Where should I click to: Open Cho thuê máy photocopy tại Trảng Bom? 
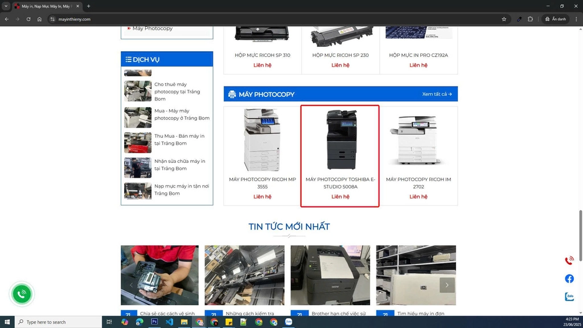coord(177,92)
